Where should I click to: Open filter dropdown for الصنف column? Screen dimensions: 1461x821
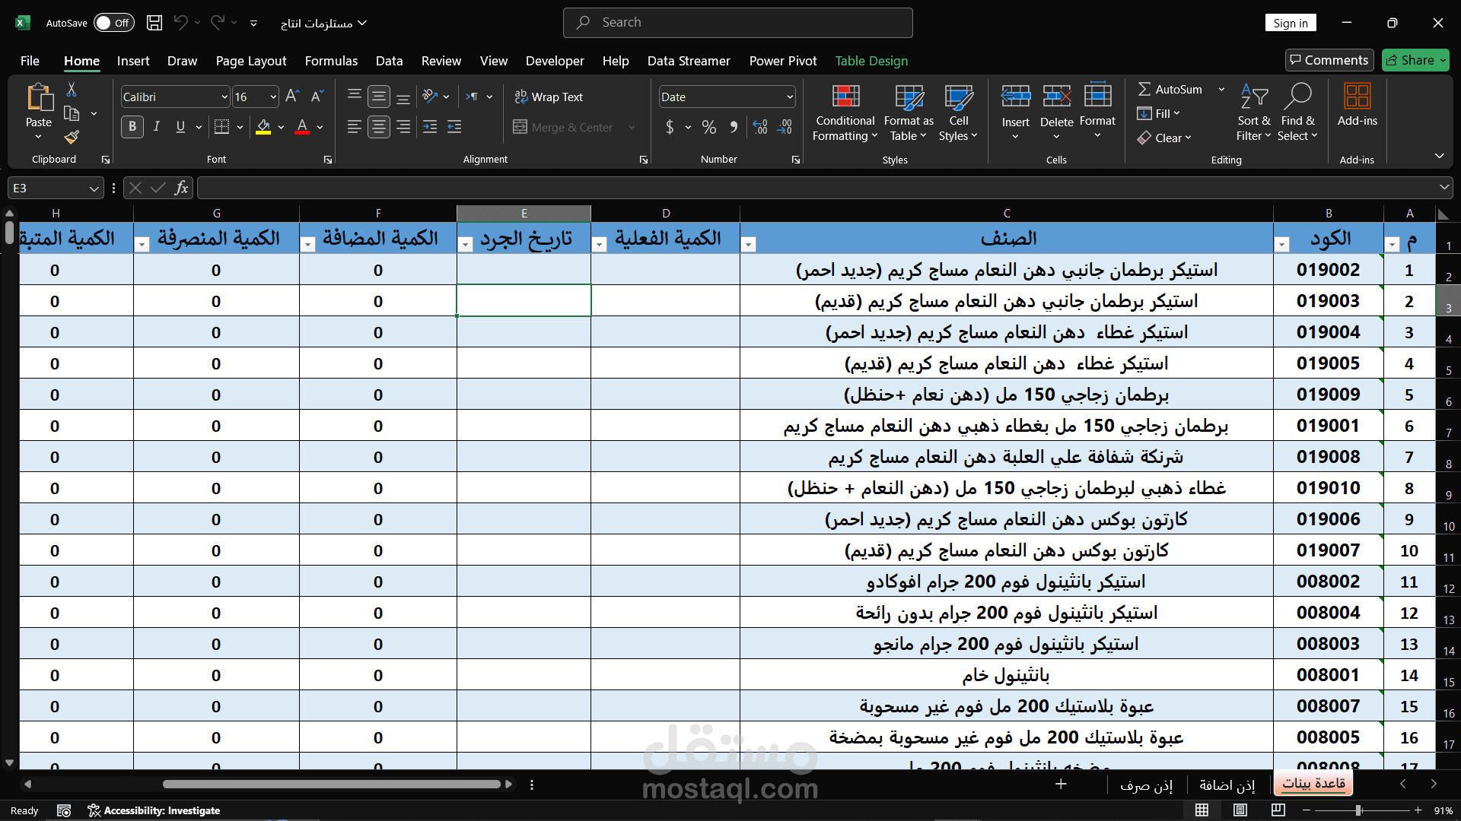(x=748, y=244)
